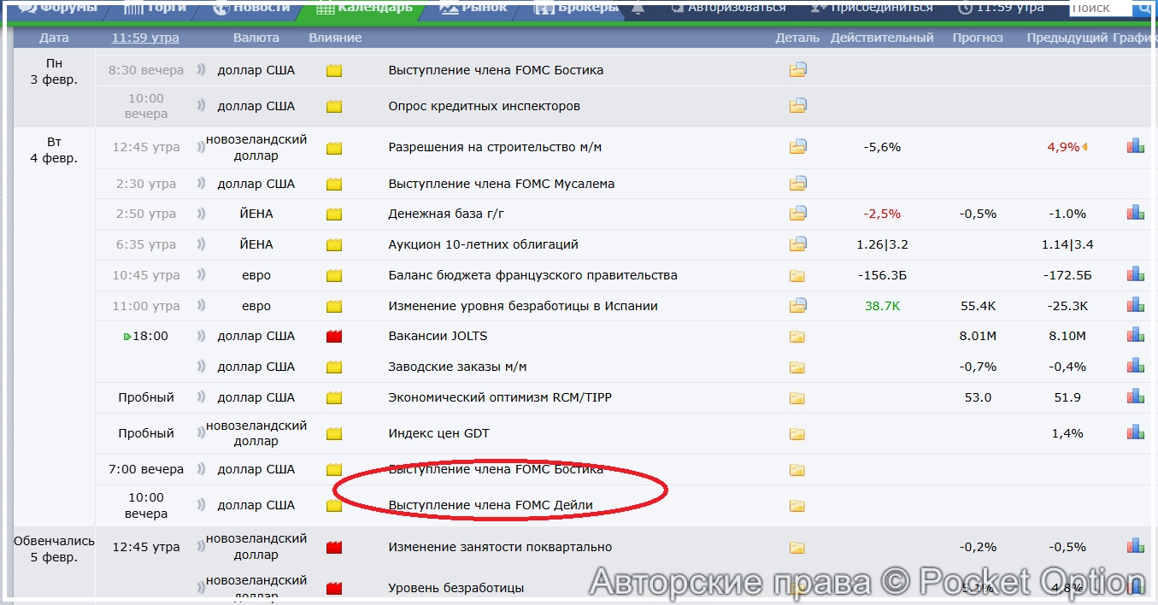Viewport: 1158px width, 605px height.
Task: Expand details of Аукцион 10-летних облигаций
Action: point(797,244)
